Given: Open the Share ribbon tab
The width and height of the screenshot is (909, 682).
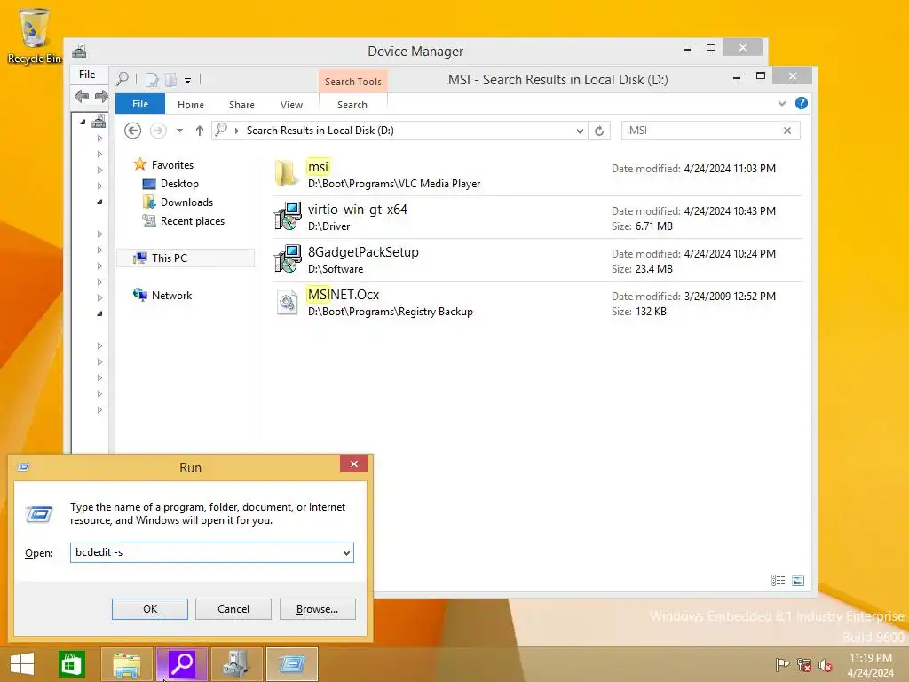Looking at the screenshot, I should click(x=241, y=105).
